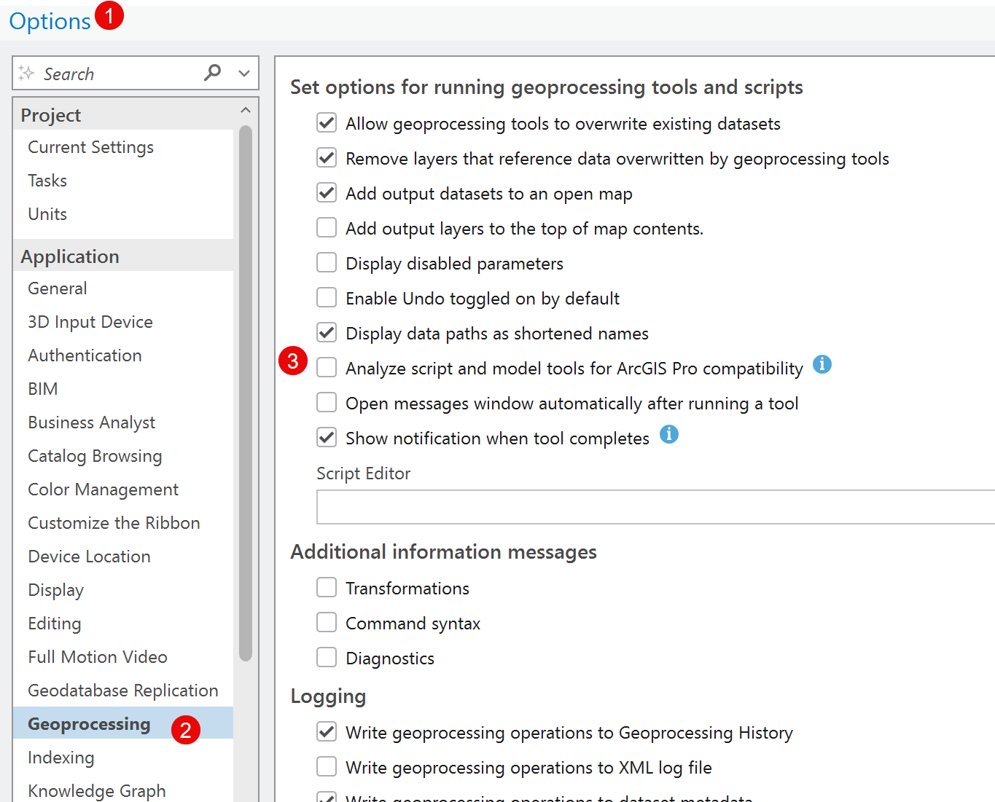Click the info icon beside ArcGIS Pro compatibility option
This screenshot has height=802, width=995.
pos(822,365)
